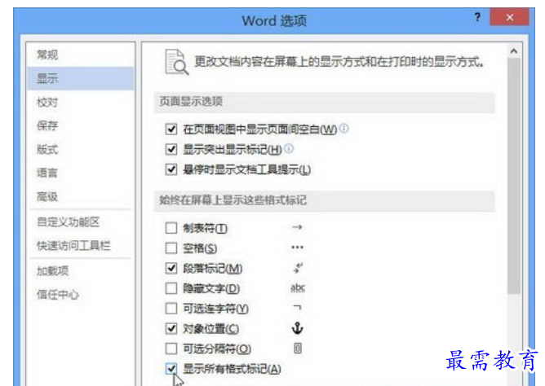This screenshot has width=545, height=386.
Task: Open the 保存 options category
Action: tap(80, 125)
